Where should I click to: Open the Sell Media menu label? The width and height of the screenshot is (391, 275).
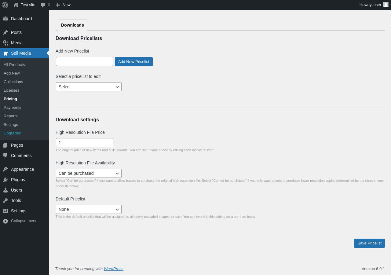click(21, 53)
